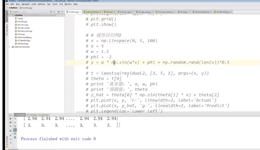Toggle scroll to end in console
Screen dimensions: 260x150
point(15,130)
